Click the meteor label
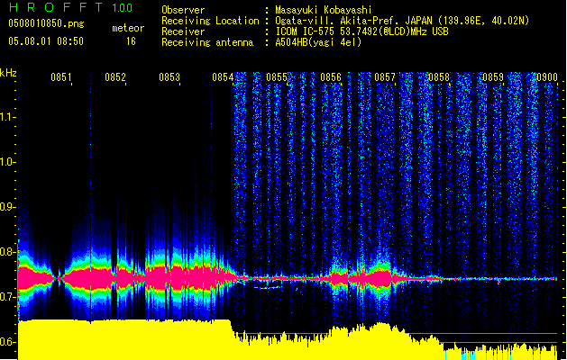The width and height of the screenshot is (567, 360). pos(128,28)
